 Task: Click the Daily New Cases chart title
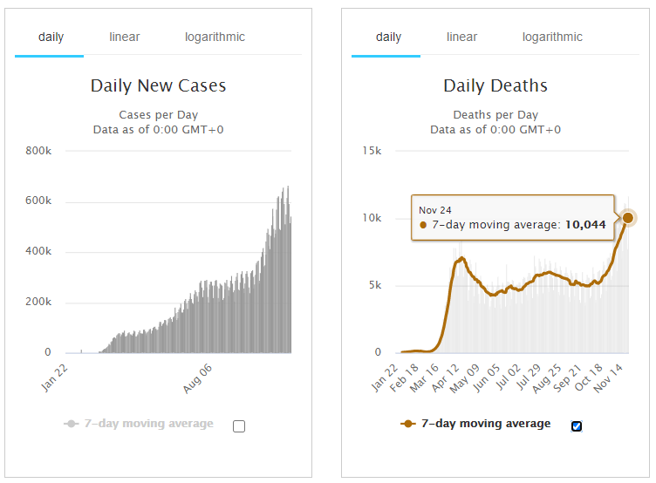pos(158,85)
